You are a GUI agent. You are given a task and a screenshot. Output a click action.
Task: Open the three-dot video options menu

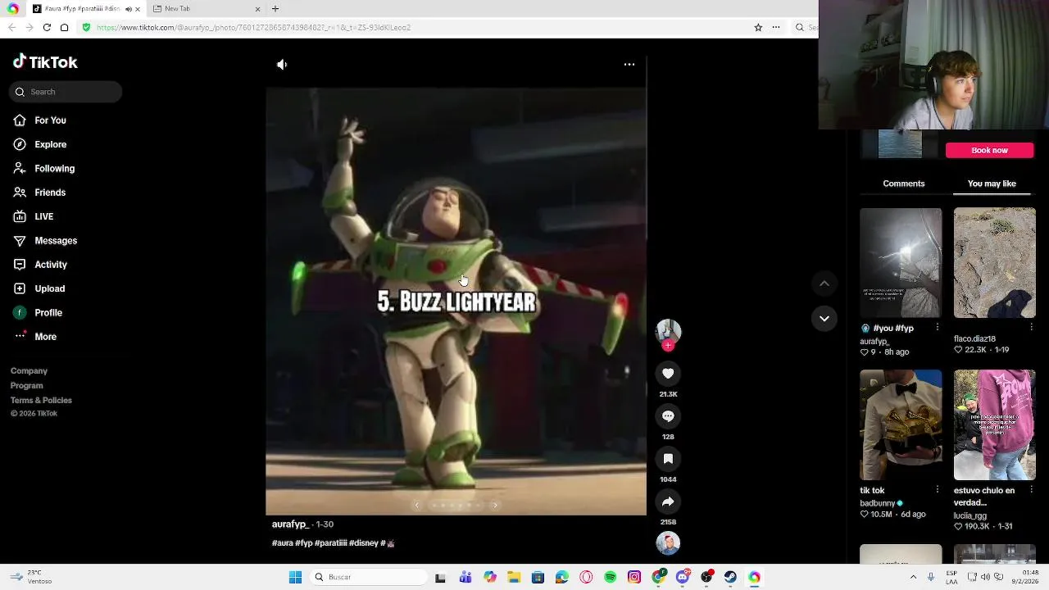click(x=629, y=64)
